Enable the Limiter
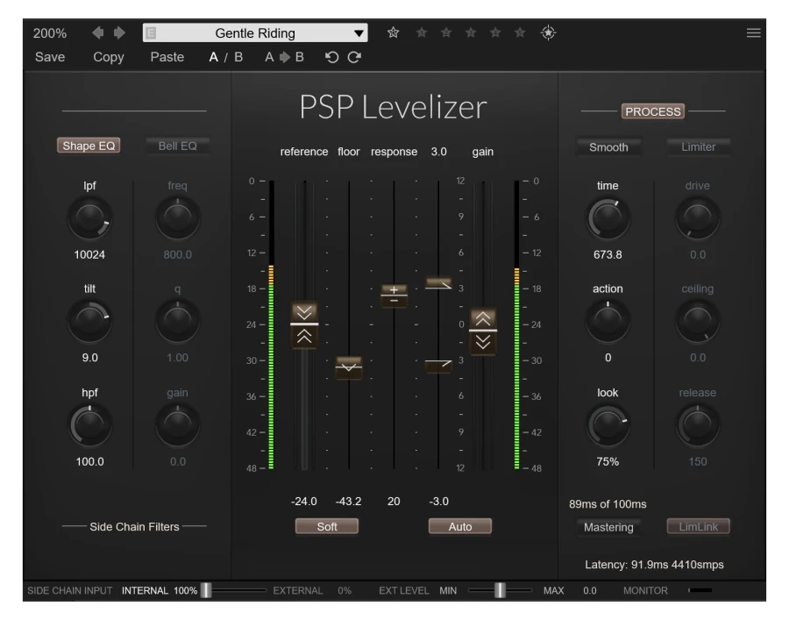 (699, 146)
